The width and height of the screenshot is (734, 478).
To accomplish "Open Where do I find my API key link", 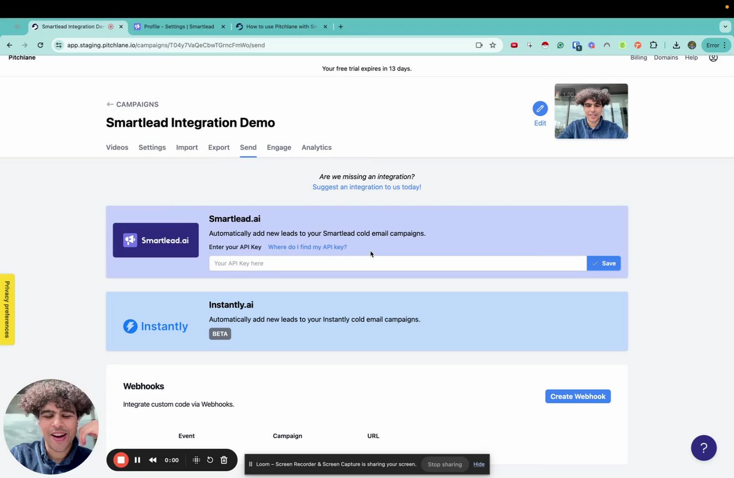I will click(x=307, y=247).
